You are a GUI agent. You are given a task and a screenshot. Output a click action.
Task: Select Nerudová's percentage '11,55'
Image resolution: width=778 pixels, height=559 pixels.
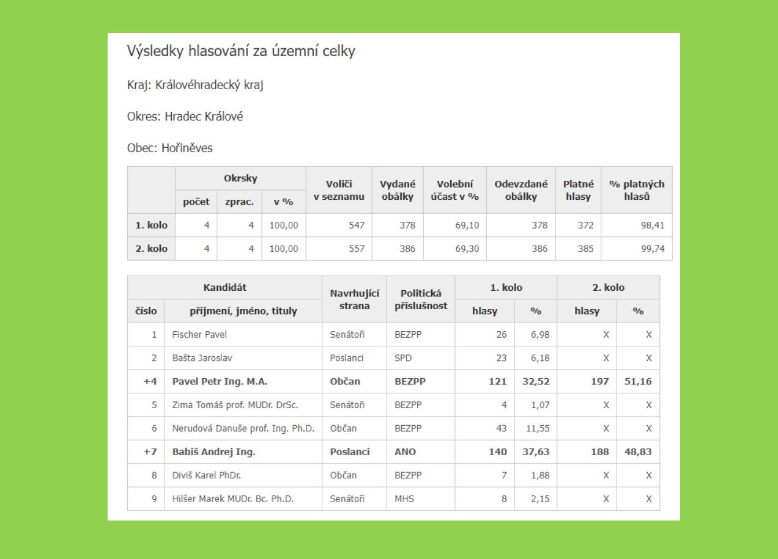(538, 428)
